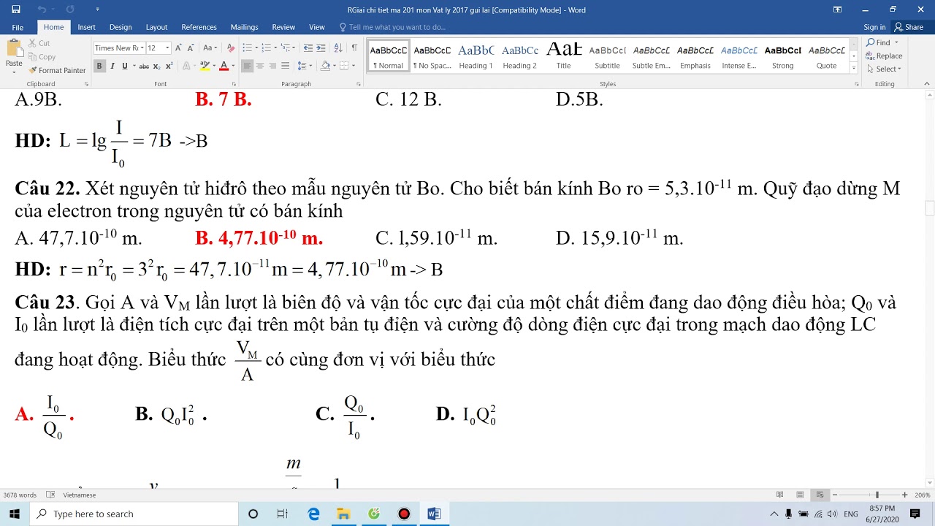Toggle Bold formatting

click(99, 66)
